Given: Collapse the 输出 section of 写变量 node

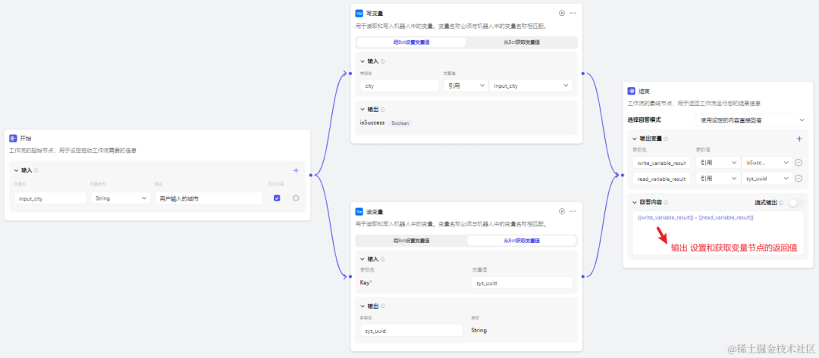Looking at the screenshot, I should pos(362,110).
